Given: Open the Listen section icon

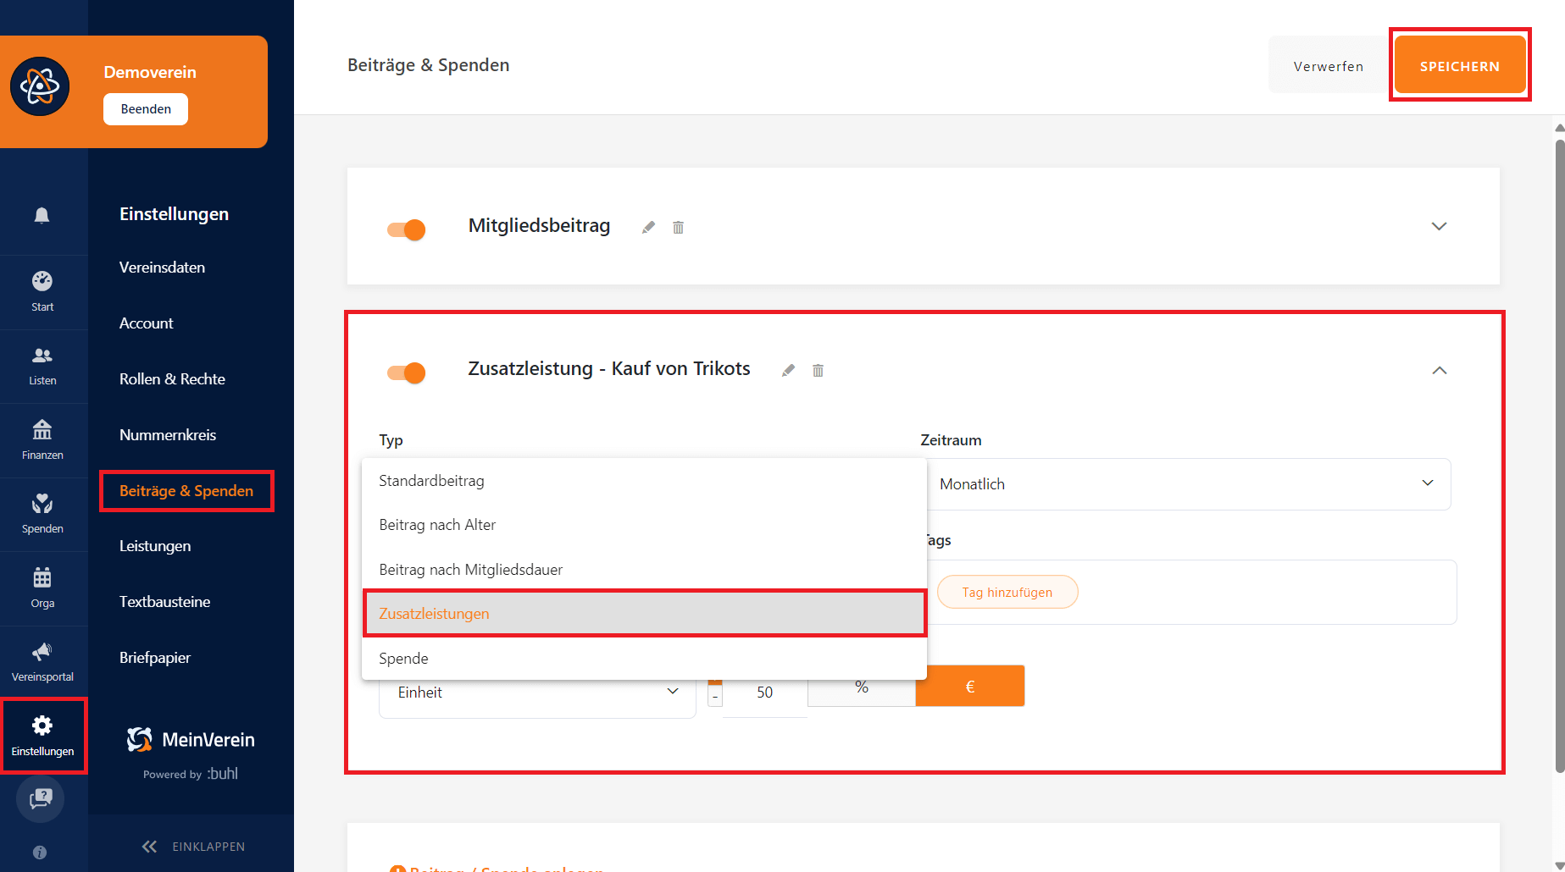Looking at the screenshot, I should point(42,356).
